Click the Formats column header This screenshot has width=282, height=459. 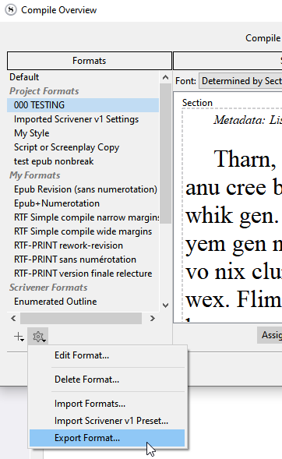90,61
